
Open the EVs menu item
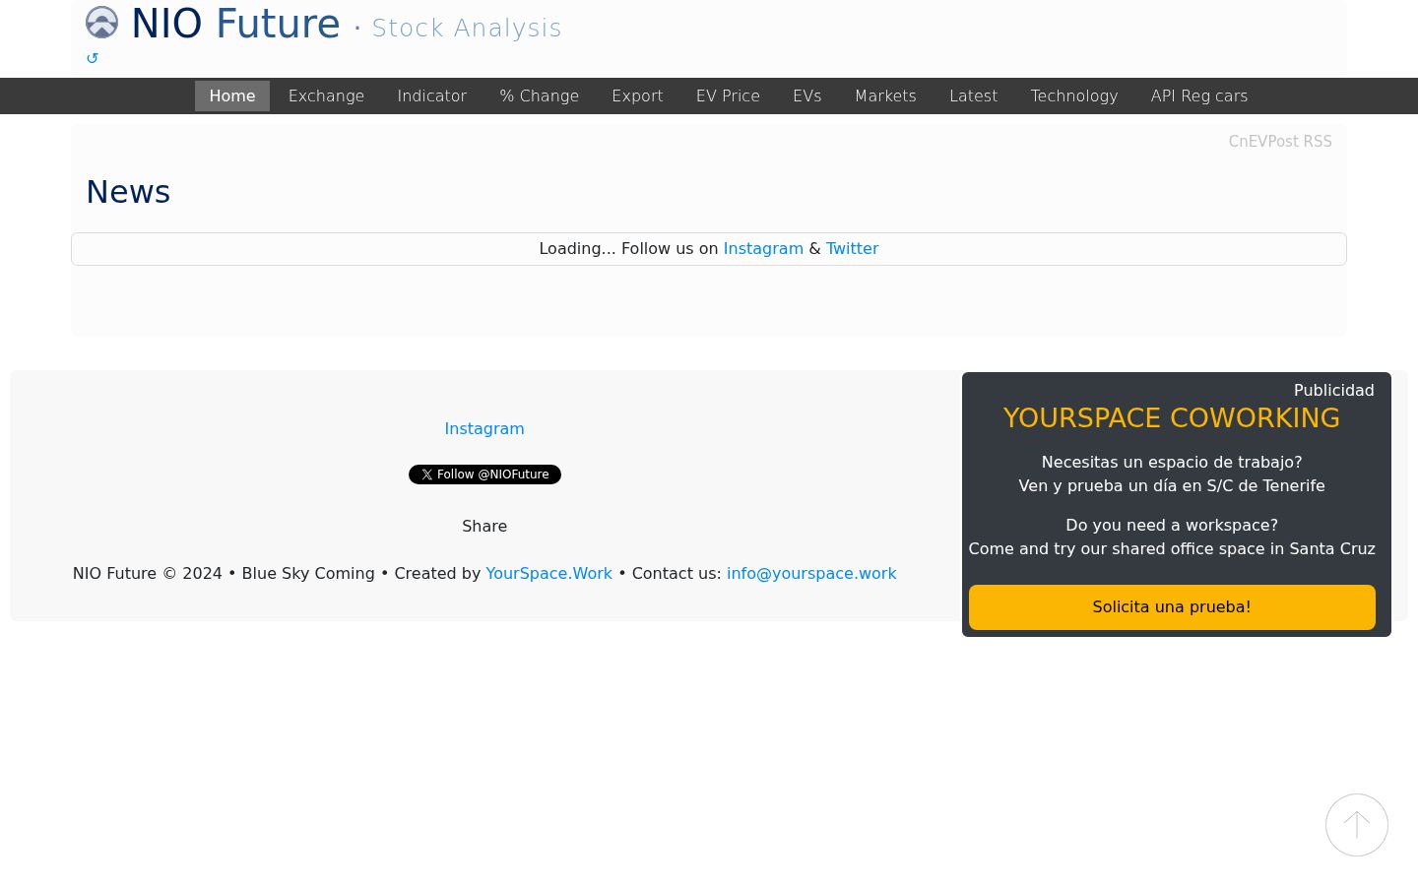point(806,95)
